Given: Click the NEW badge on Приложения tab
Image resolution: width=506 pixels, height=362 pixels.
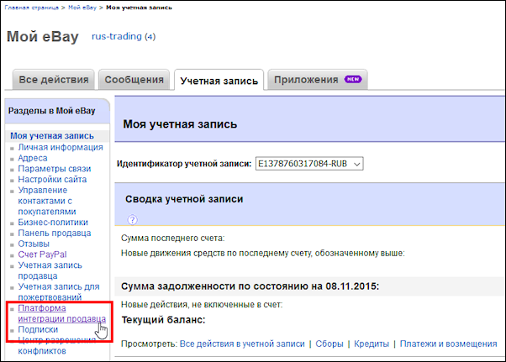Looking at the screenshot, I should pyautogui.click(x=353, y=79).
